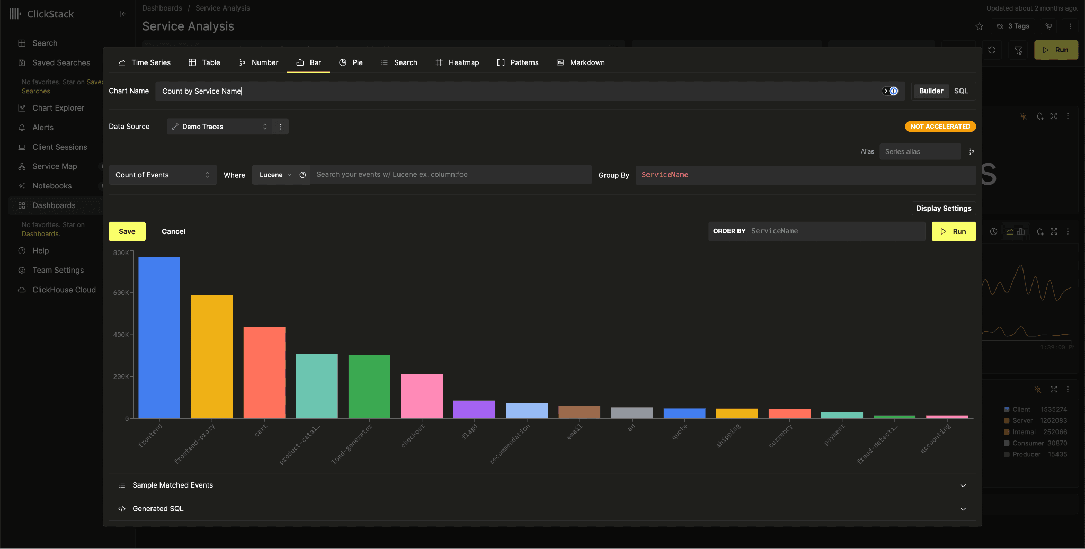1085x549 pixels.
Task: Collapse the ClickStack sidebar
Action: point(123,14)
